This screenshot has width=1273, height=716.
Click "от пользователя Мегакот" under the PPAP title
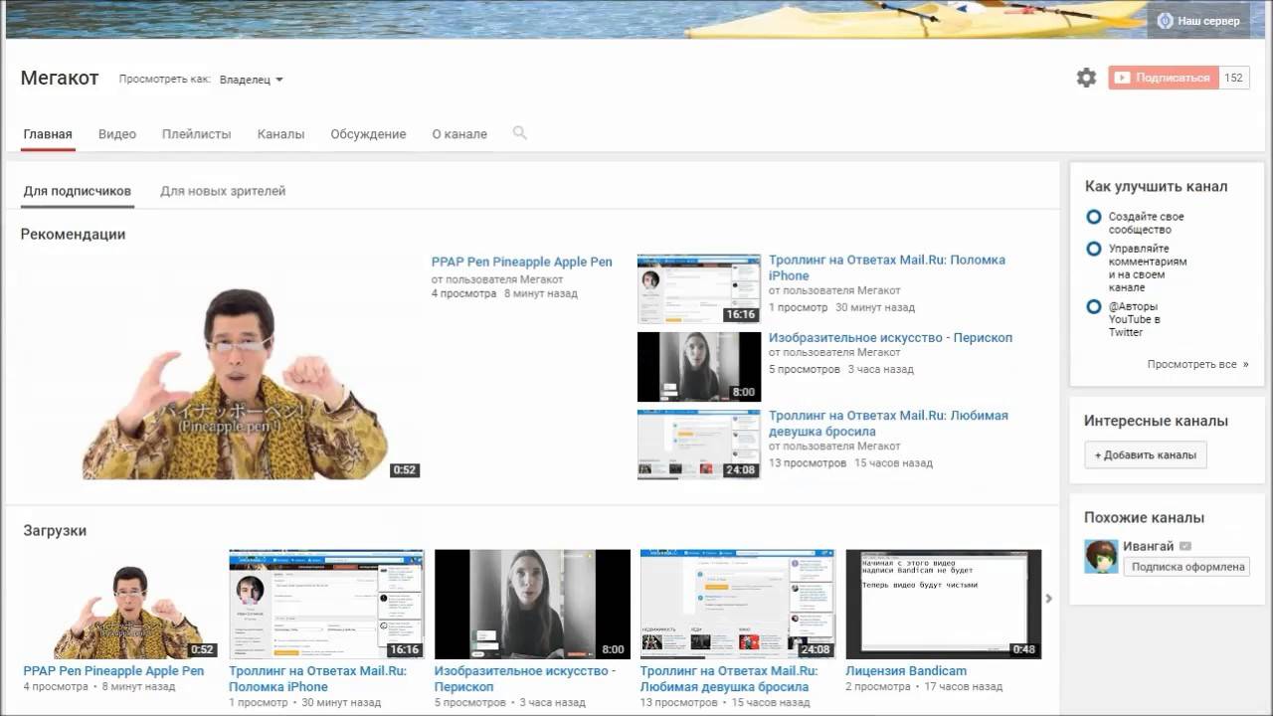(x=497, y=279)
